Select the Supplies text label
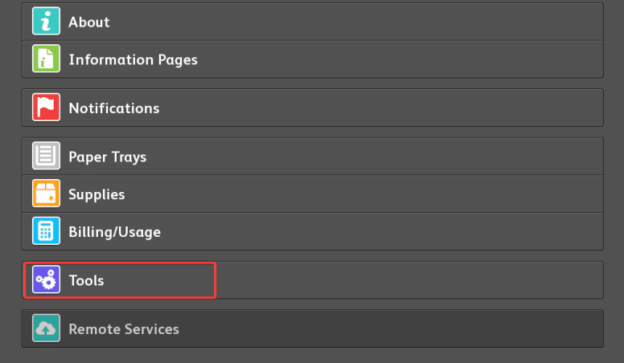This screenshot has height=363, width=624. coord(96,194)
